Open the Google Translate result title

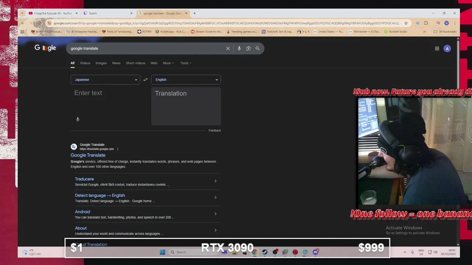(x=88, y=155)
